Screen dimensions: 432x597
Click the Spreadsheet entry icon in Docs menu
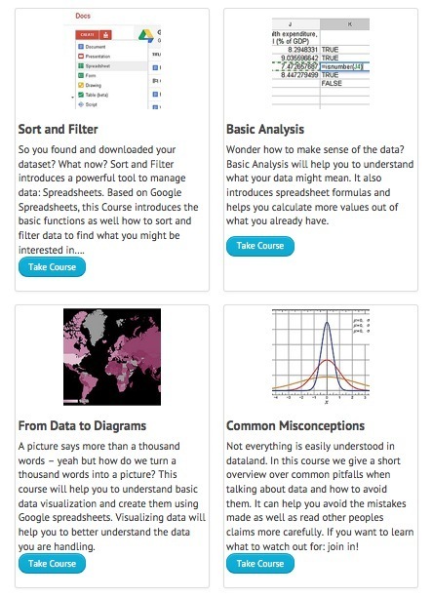point(81,66)
